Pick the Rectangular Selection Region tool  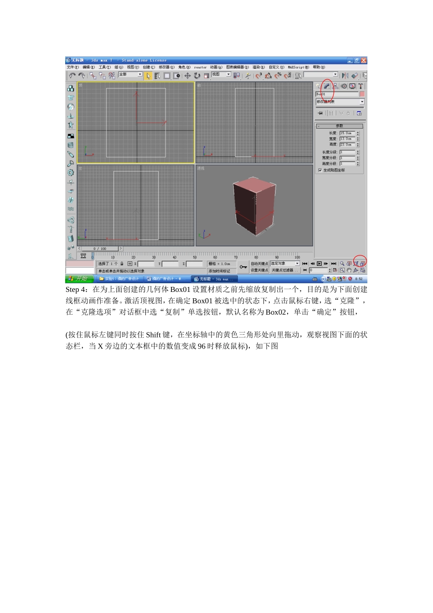click(167, 76)
